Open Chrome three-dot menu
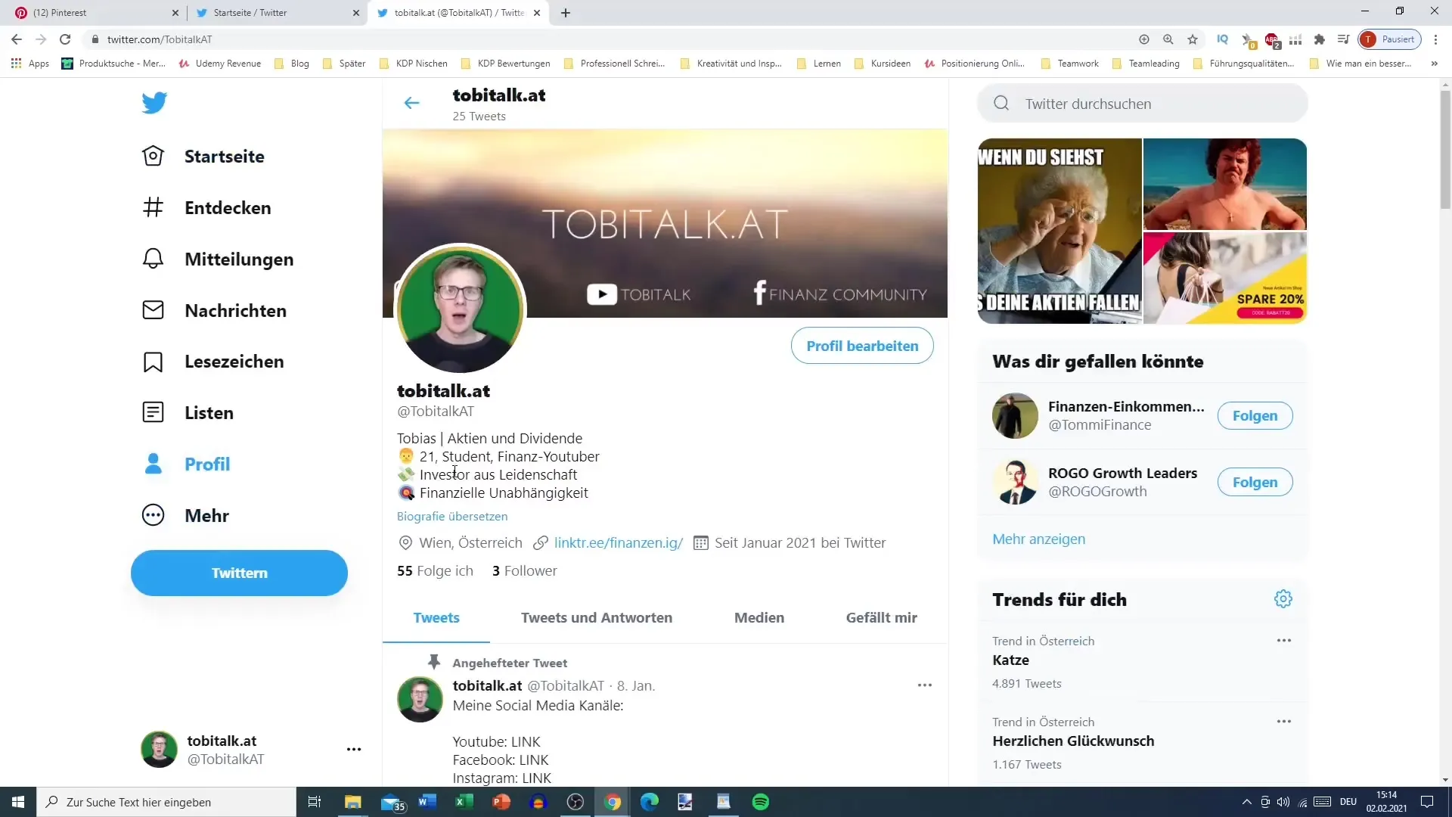 pyautogui.click(x=1435, y=39)
